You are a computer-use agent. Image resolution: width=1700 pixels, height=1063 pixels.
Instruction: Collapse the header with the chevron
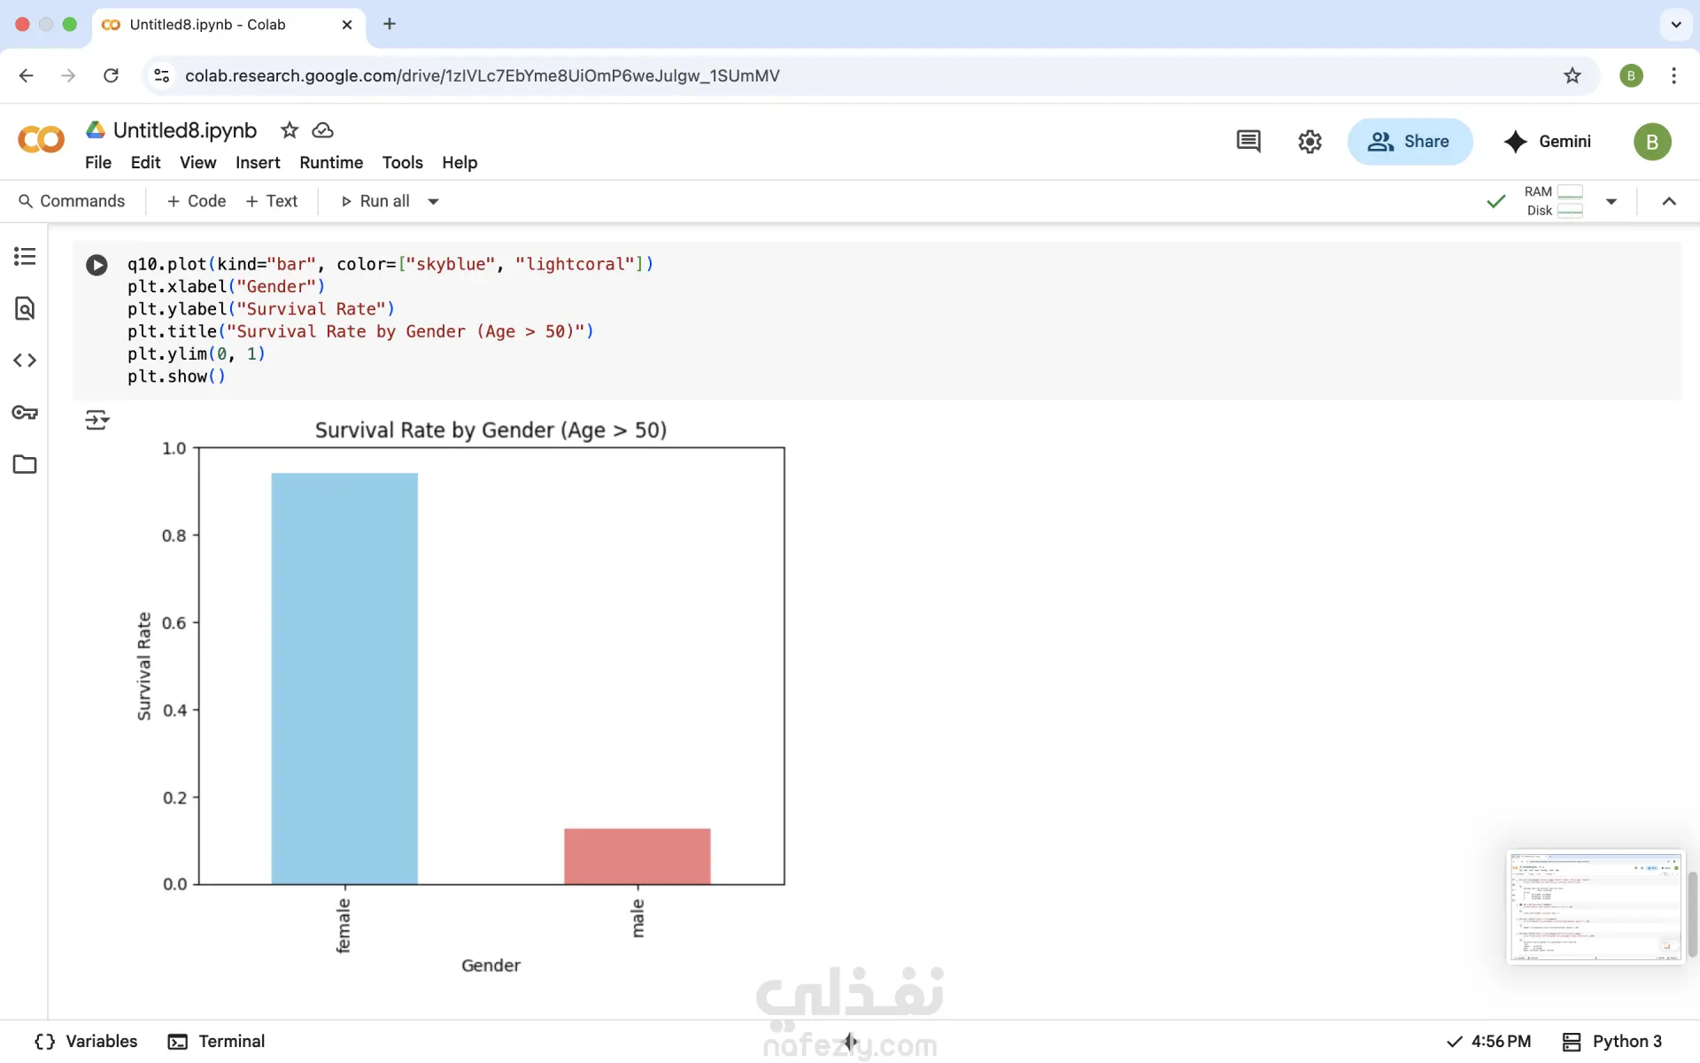(1669, 202)
